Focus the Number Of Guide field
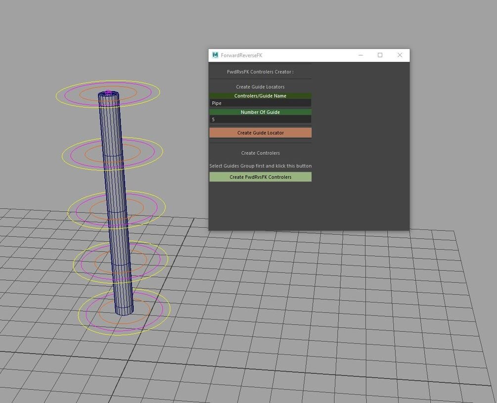This screenshot has height=403, width=497. (x=260, y=119)
